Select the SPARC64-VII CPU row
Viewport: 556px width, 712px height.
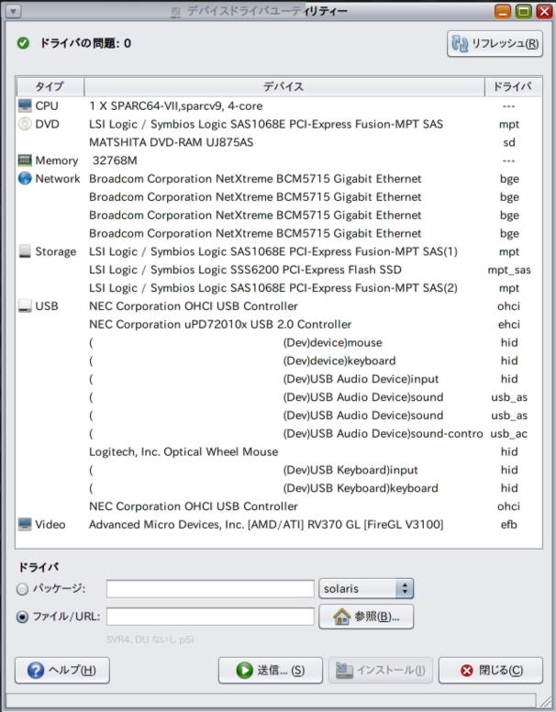(x=279, y=106)
